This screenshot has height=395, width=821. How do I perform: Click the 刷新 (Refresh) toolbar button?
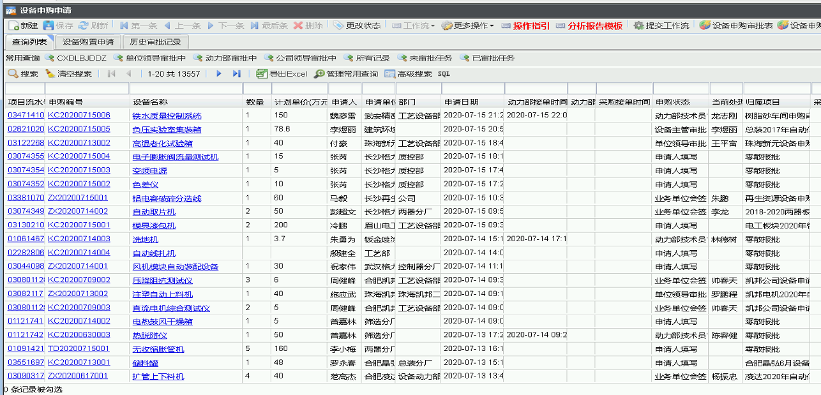coord(93,26)
